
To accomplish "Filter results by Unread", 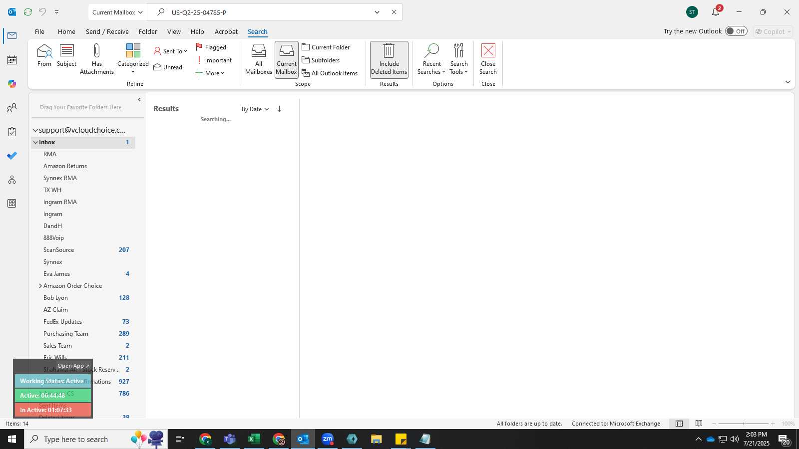I will pyautogui.click(x=168, y=67).
